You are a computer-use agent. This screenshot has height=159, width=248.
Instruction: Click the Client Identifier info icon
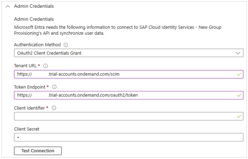54,108
